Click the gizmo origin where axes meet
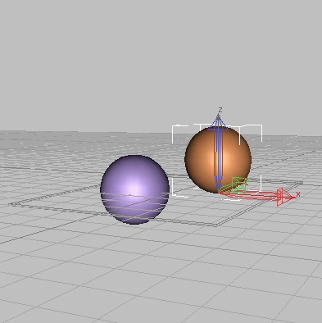Image resolution: width=322 pixels, height=323 pixels. (x=219, y=192)
